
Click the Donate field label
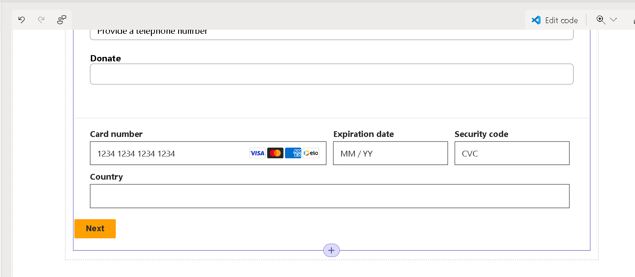pos(106,58)
